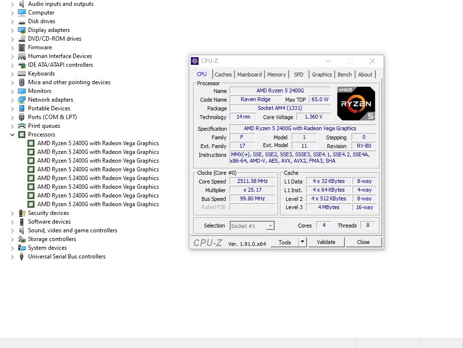Click the Validate button
Viewport: 463px width, 348px height.
pyautogui.click(x=326, y=242)
